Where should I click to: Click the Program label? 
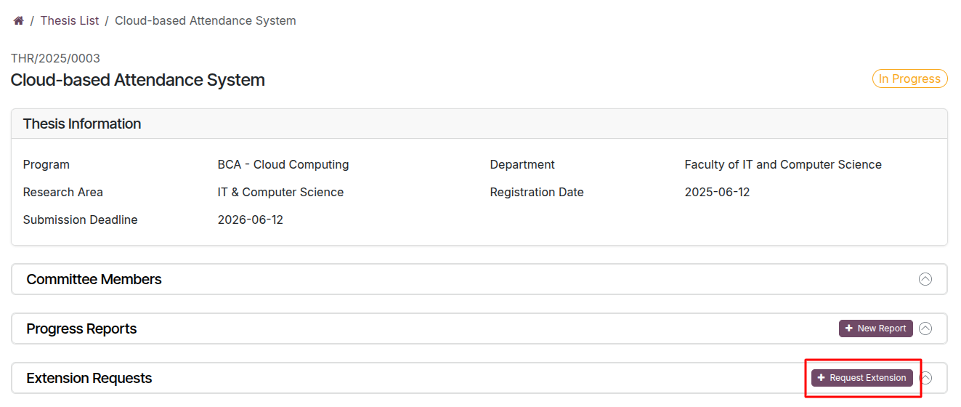coord(46,164)
